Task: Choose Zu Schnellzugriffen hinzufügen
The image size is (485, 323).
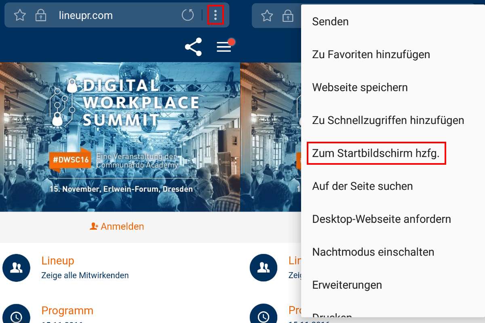Action: tap(388, 120)
